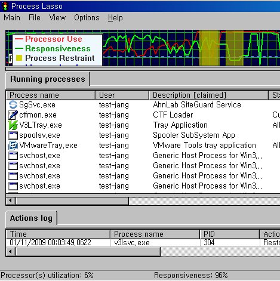This screenshot has width=280, height=281.
Task: Click Responsiveness: 96% status text
Action: (x=191, y=276)
